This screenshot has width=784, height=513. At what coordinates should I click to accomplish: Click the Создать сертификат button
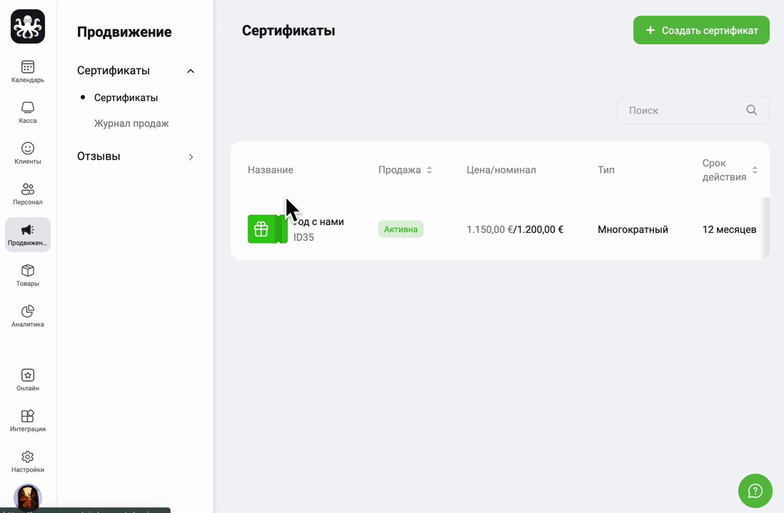[700, 30]
